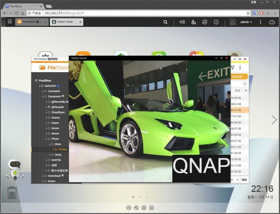280x214 pixels.
Task: Select the Picture folder in tree
Action: click(62, 149)
